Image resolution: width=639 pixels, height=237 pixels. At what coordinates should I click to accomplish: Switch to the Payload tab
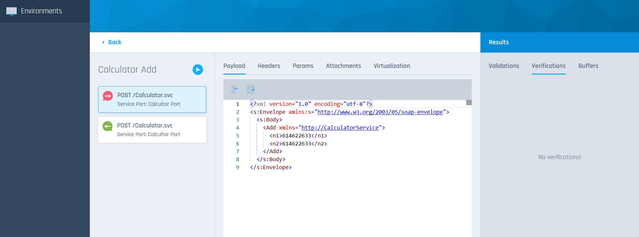234,66
